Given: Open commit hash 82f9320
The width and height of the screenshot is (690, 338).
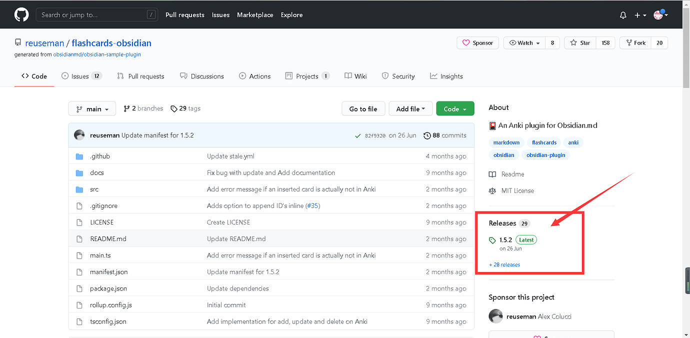Looking at the screenshot, I should pos(375,135).
